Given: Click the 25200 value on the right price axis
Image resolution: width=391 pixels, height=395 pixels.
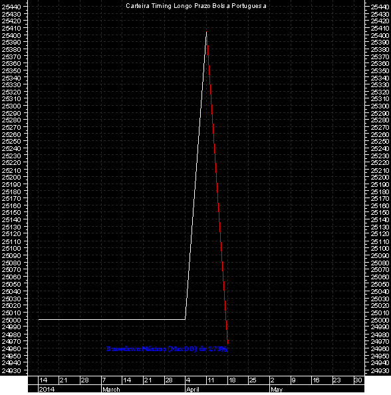Looking at the screenshot, I should point(380,177).
